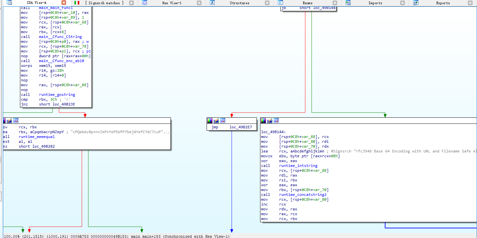Close the IDA View-A tab
Image resolution: width=477 pixels, height=238 pixels.
tap(64, 3)
